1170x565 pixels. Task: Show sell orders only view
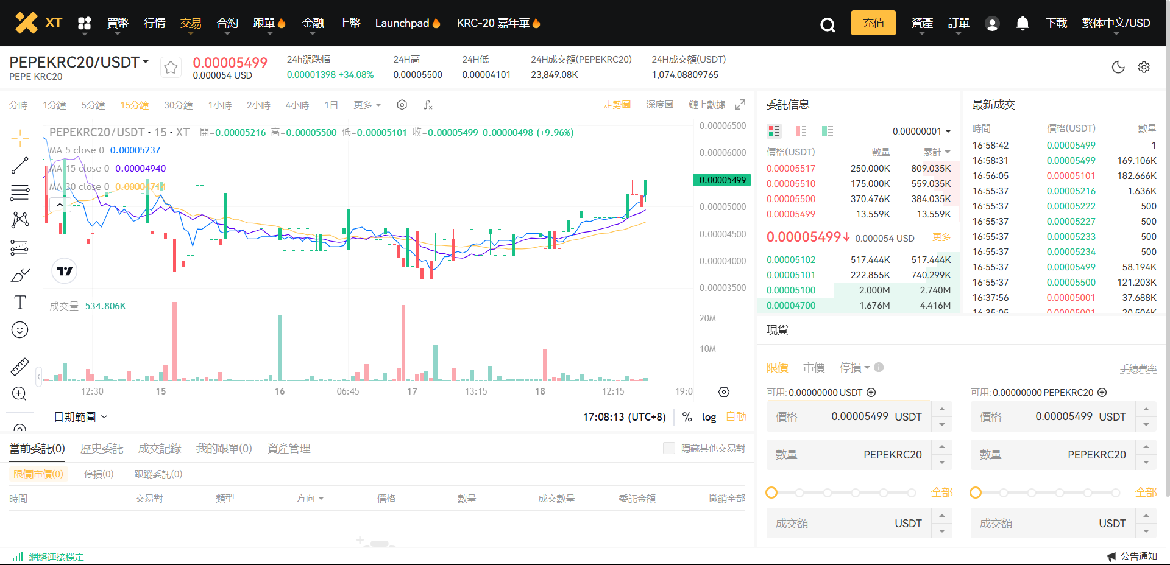pos(801,131)
